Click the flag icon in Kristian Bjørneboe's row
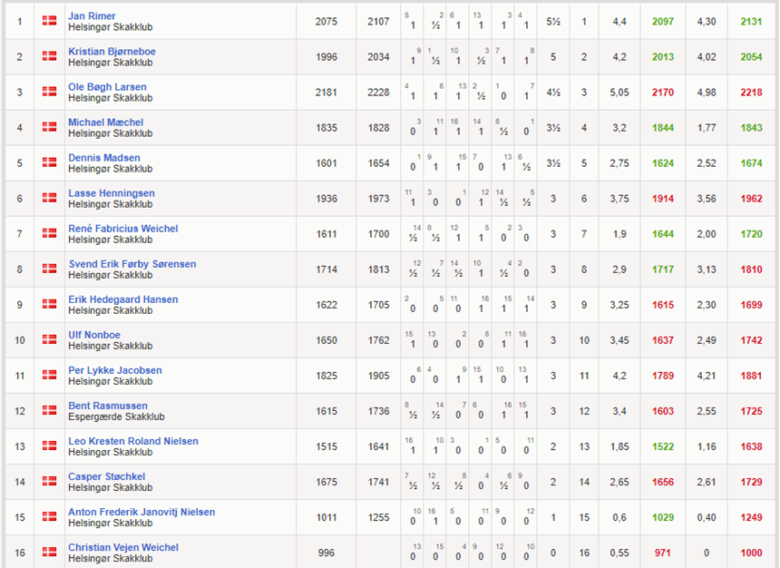Viewport: 780px width, 568px height. pos(49,56)
